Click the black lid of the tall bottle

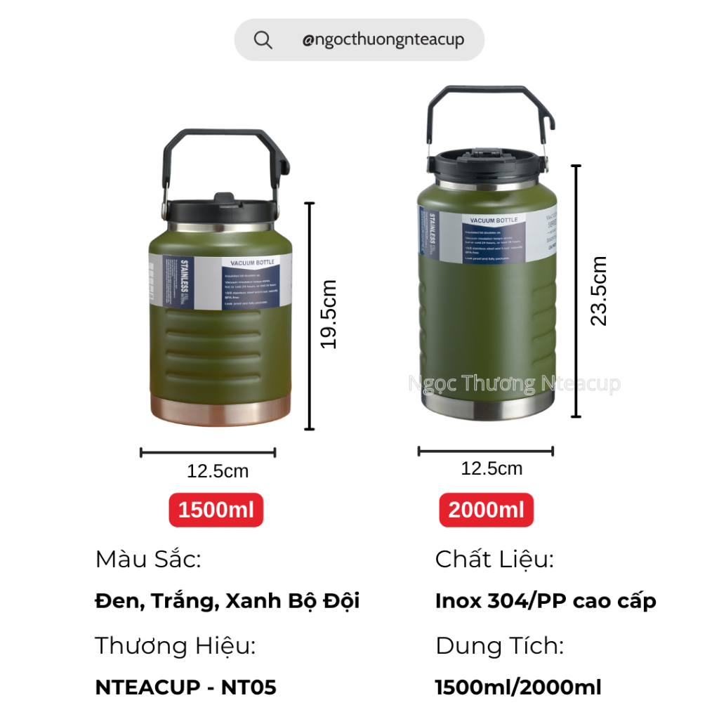487,166
